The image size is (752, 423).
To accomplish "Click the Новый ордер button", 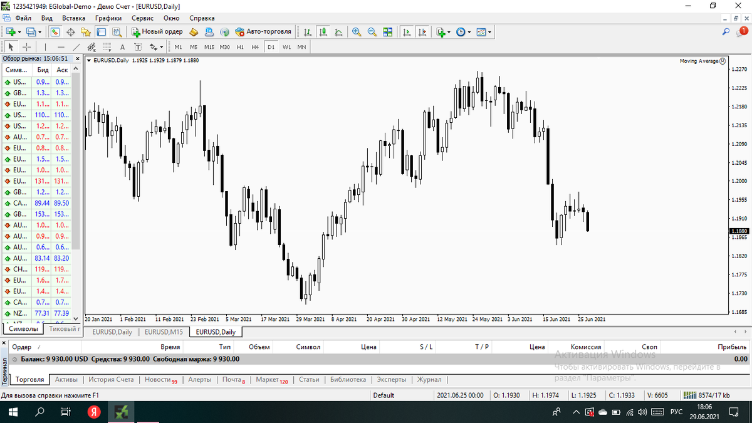I will point(157,31).
